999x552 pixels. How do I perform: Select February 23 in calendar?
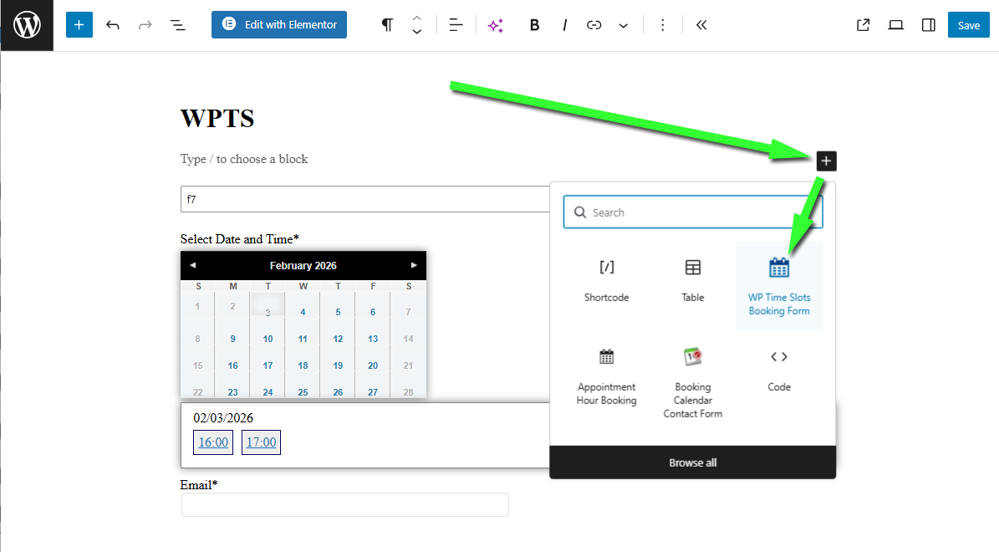click(x=232, y=391)
